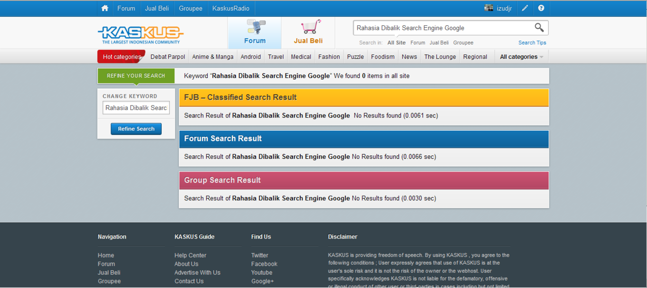The image size is (647, 288).
Task: Select Jual Beli in the top navigation bar
Action: coord(157,8)
